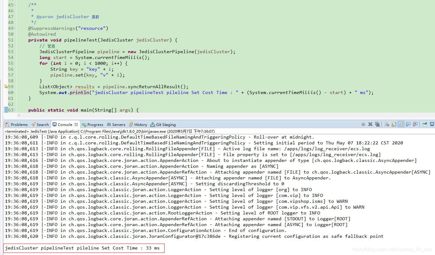Click the "@Autowired" annotation in the code

pos(42,34)
